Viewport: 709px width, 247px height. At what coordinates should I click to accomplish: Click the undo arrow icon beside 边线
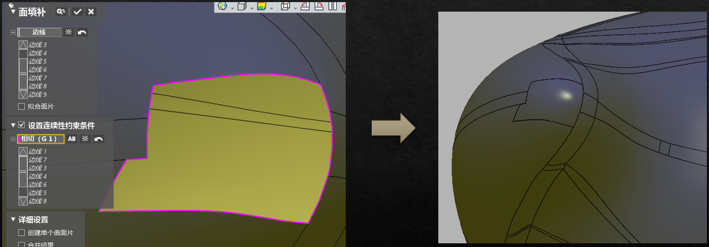82,32
